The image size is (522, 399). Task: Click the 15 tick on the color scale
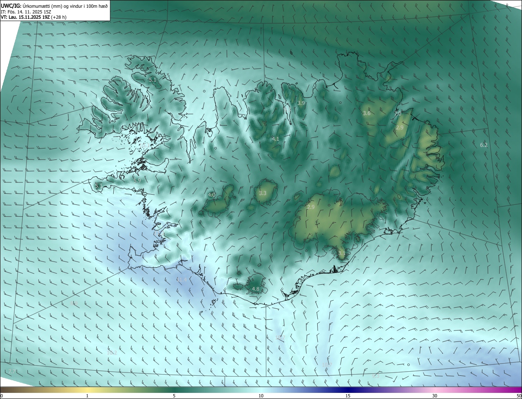(348, 396)
